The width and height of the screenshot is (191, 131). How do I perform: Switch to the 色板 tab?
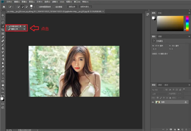click(160, 13)
